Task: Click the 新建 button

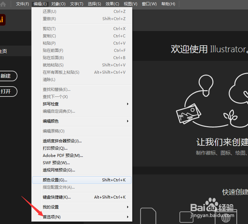Action: coord(8,76)
